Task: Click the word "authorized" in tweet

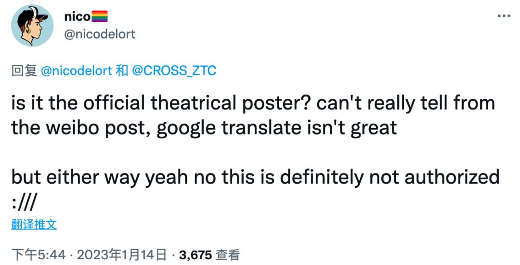Action: (452, 178)
